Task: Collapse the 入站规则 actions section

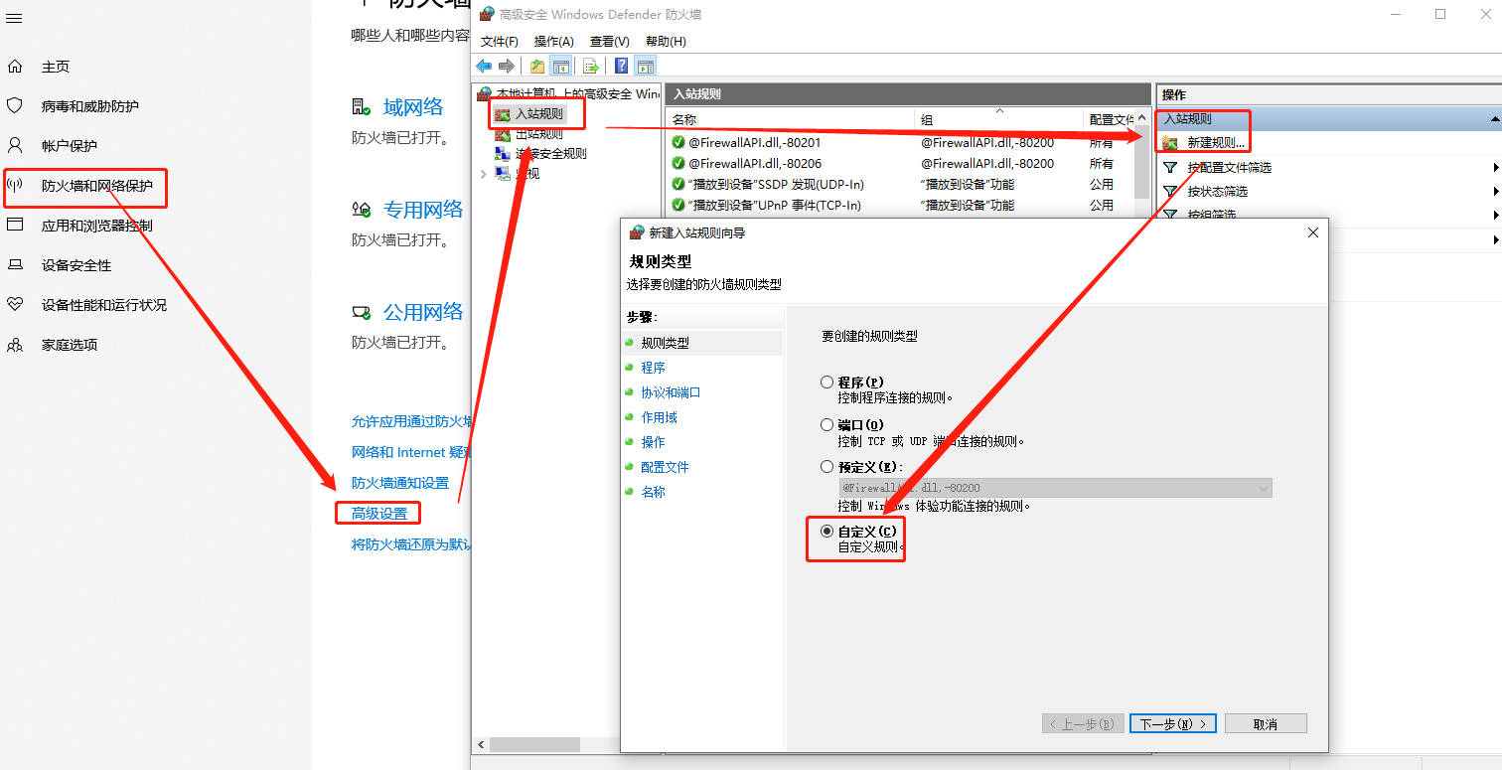Action: pyautogui.click(x=1495, y=118)
